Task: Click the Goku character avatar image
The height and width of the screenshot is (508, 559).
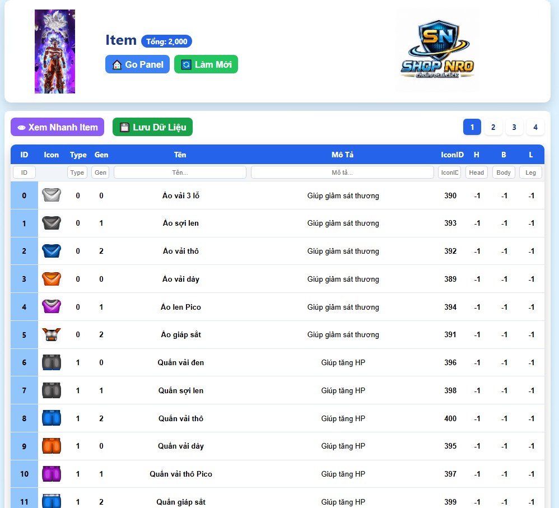Action: point(55,52)
